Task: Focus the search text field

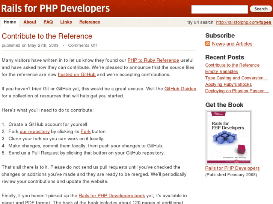Action: tap(219, 9)
